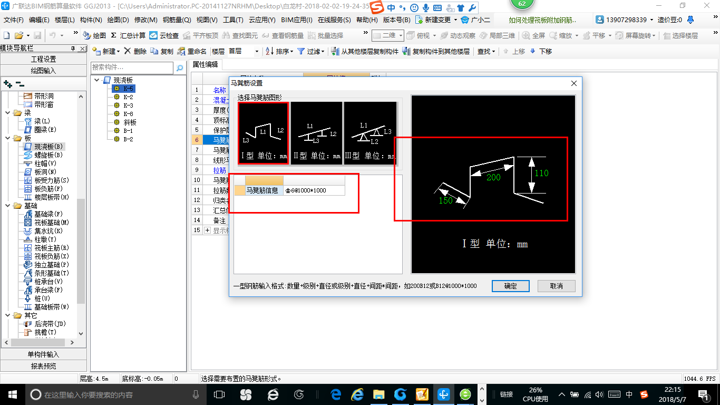Choose the II型 stirrup chair shape
720x405 pixels.
[x=316, y=133]
